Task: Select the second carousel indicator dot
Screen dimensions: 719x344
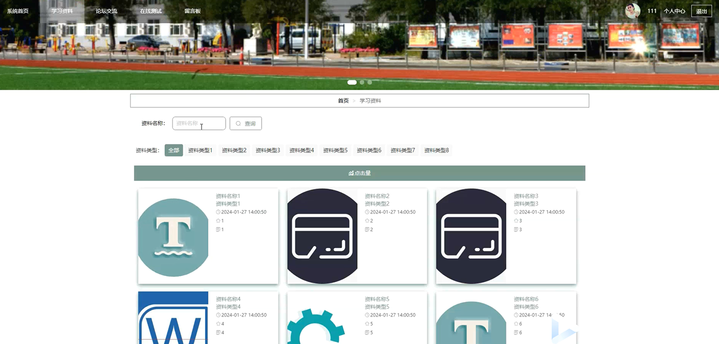Action: 362,82
